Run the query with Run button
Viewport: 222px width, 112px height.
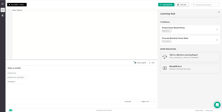click(x=17, y=5)
